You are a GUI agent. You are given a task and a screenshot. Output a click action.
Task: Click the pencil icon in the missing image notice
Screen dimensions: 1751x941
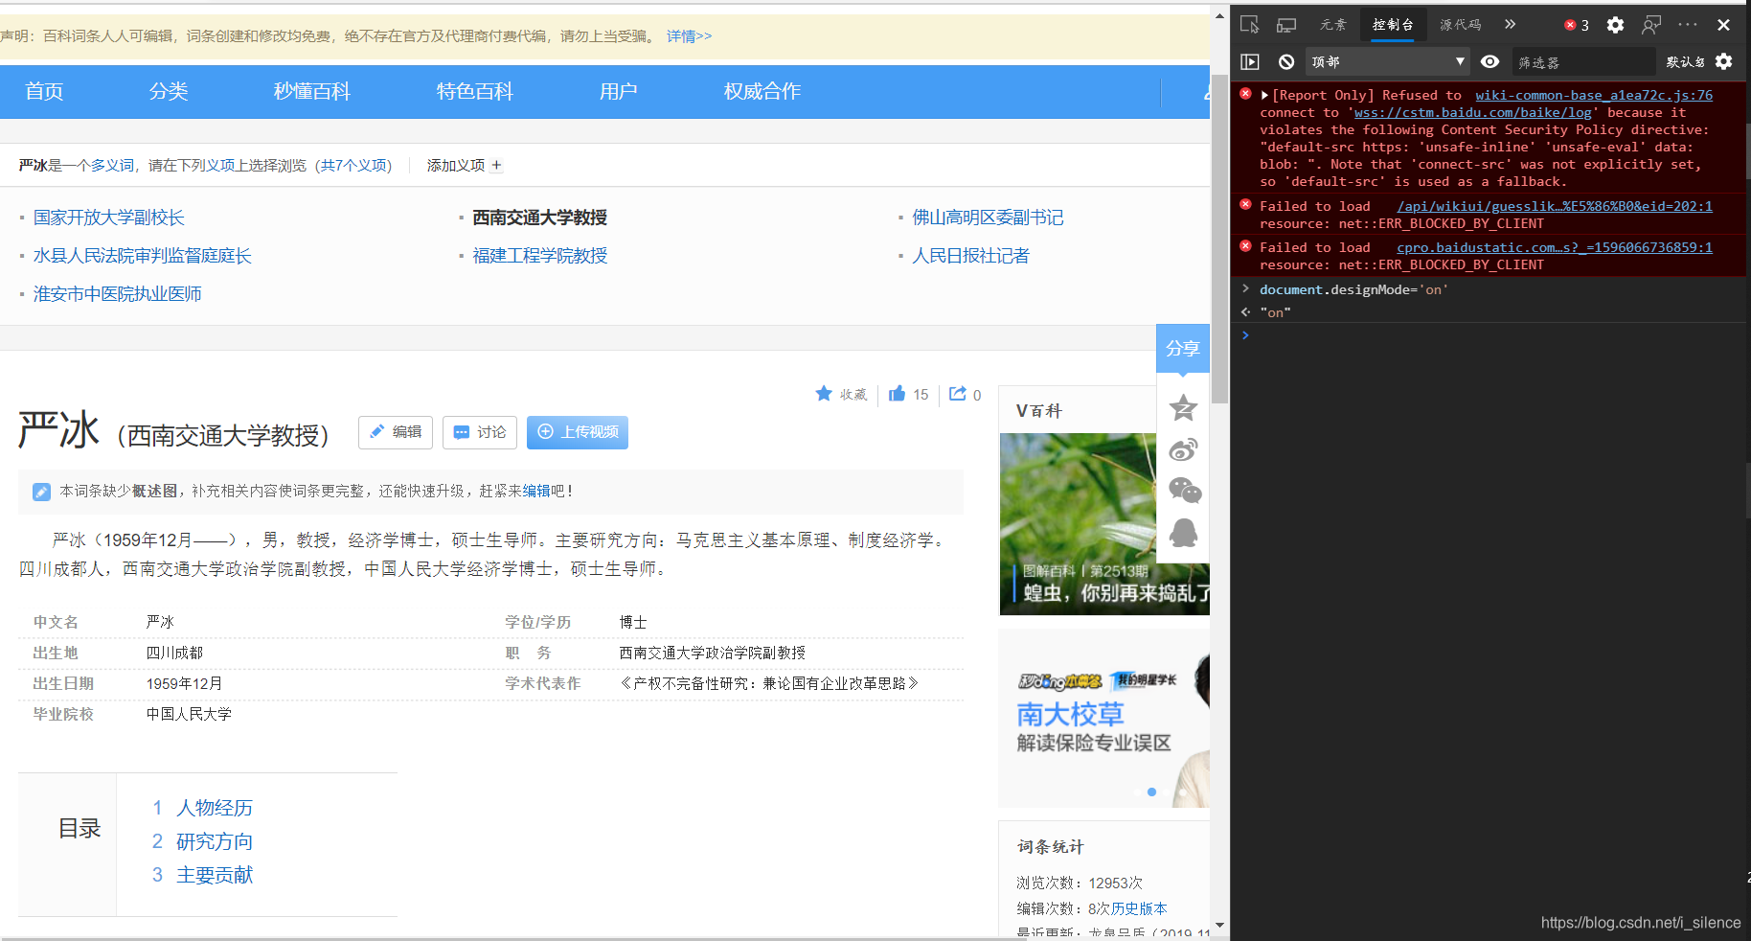[41, 492]
